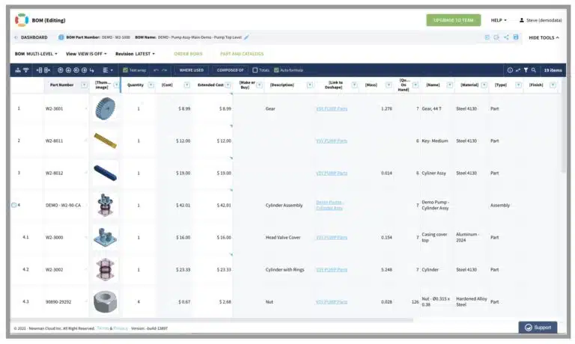
Task: Click the indent sub-level arrow icon
Action: (x=91, y=70)
